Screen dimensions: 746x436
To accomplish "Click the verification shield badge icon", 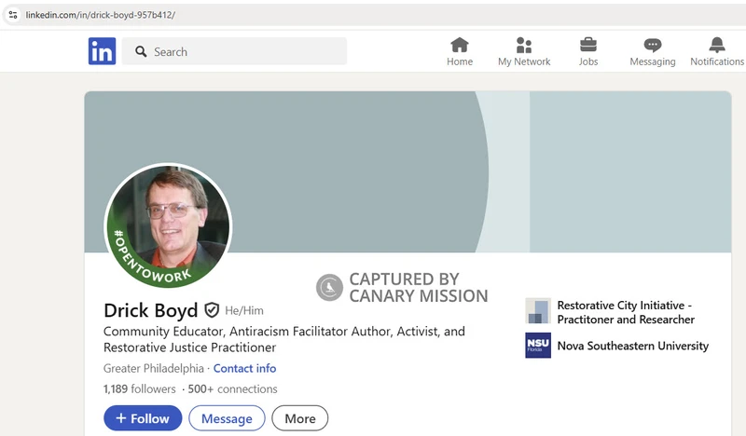I will pyautogui.click(x=212, y=310).
